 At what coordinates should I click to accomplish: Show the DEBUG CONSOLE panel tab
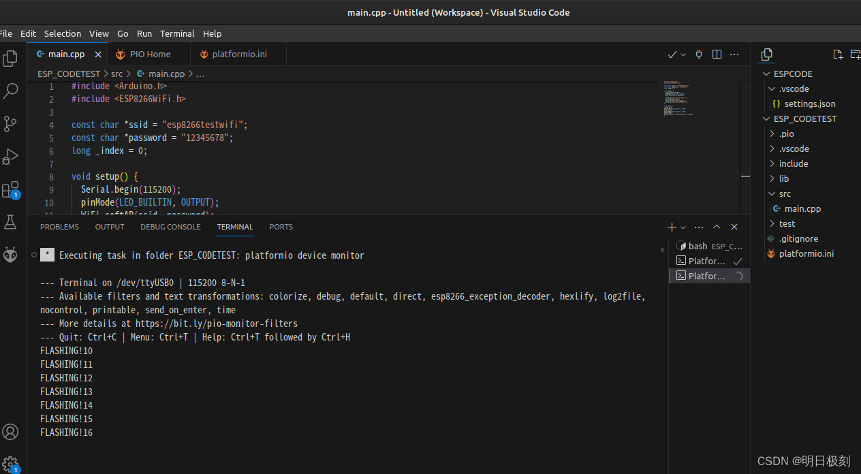click(170, 227)
